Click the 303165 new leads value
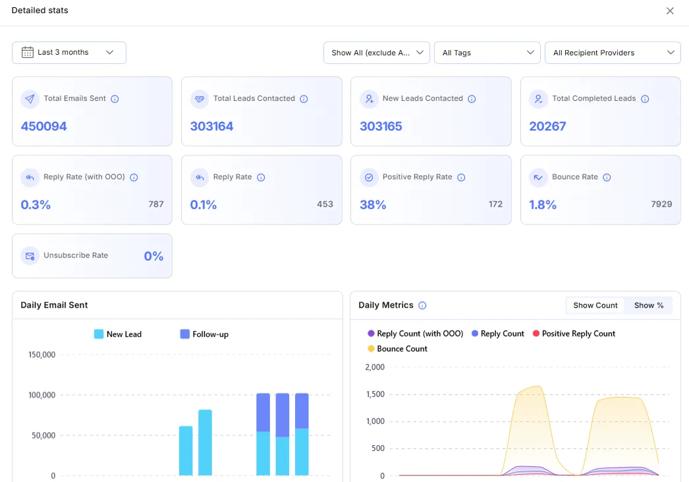Viewport: 689px width, 482px height. (x=381, y=126)
